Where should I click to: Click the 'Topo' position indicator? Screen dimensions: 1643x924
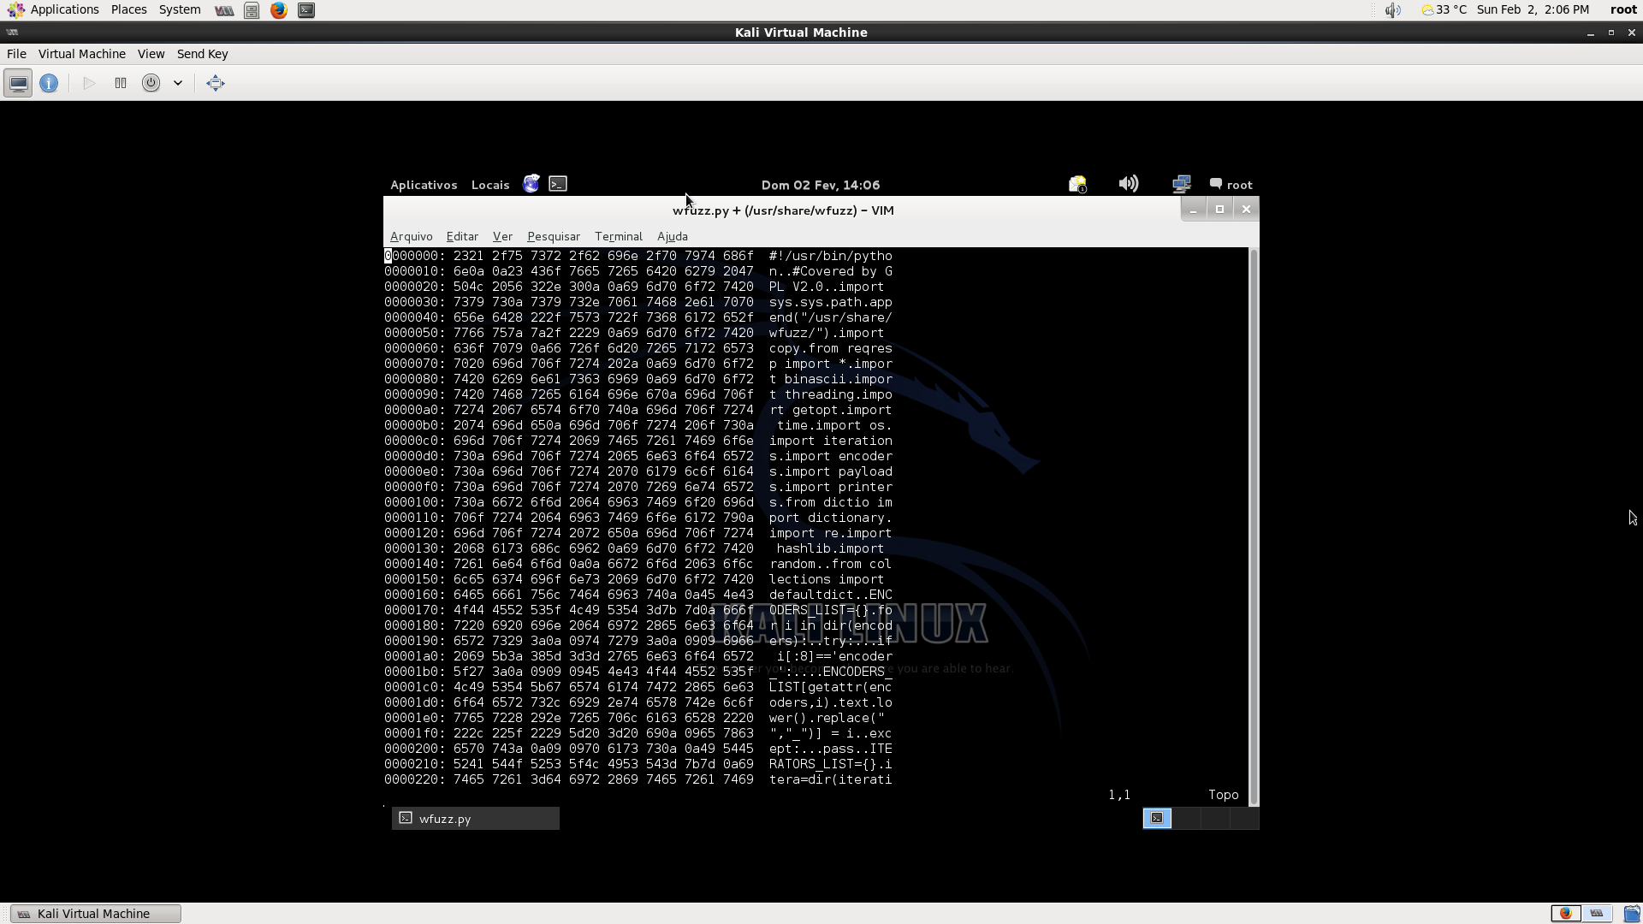(1224, 795)
